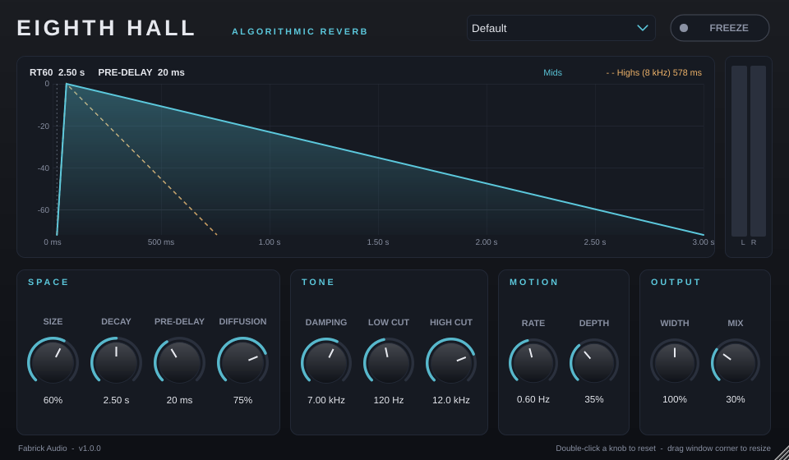Click the right channel R level meter
The image size is (789, 460).
[x=759, y=151]
